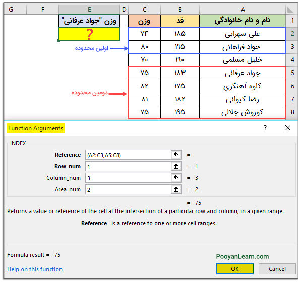
Task: Click the height cell '۱۹۵' in row 8
Action: (x=180, y=112)
